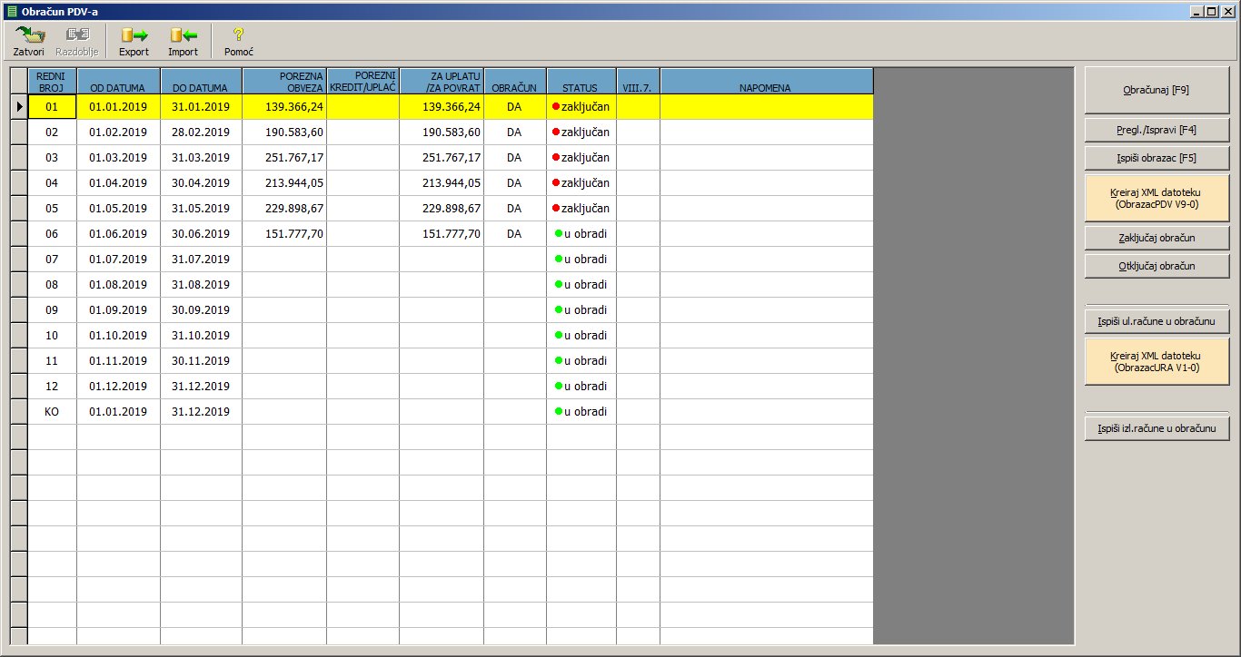Screen dimensions: 1241x657
Task: Click Ispiši izl.račune u obračunu button
Action: [1157, 428]
